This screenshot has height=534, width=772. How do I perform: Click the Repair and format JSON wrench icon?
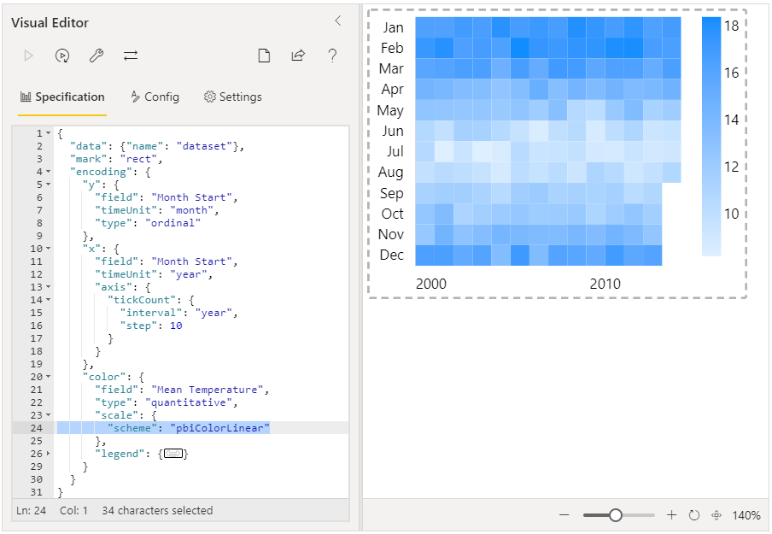click(96, 56)
